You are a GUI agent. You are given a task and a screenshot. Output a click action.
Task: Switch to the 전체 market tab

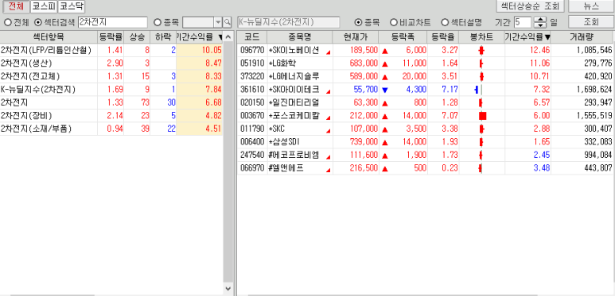(x=16, y=6)
